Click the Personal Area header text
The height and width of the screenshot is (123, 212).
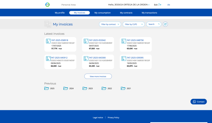(68, 5)
